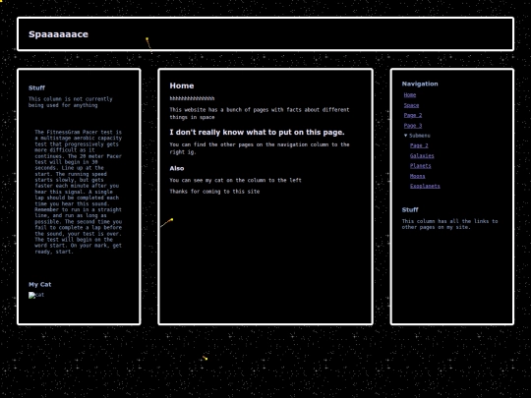Open the Planets link
The image size is (531, 398).
pyautogui.click(x=420, y=166)
